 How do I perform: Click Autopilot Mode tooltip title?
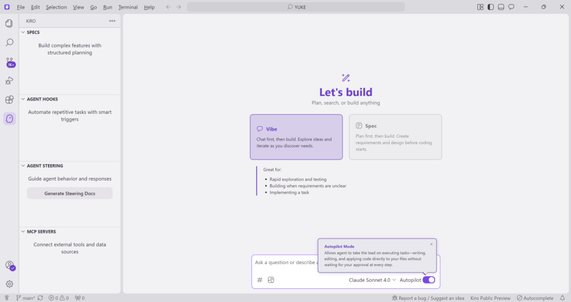pyautogui.click(x=339, y=247)
